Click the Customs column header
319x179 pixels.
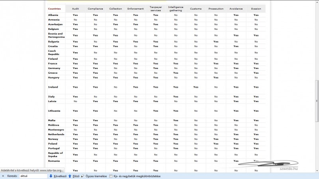196,8
